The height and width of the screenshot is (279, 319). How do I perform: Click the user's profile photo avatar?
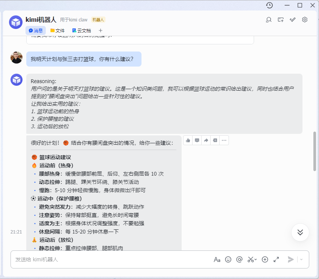pos(17,58)
